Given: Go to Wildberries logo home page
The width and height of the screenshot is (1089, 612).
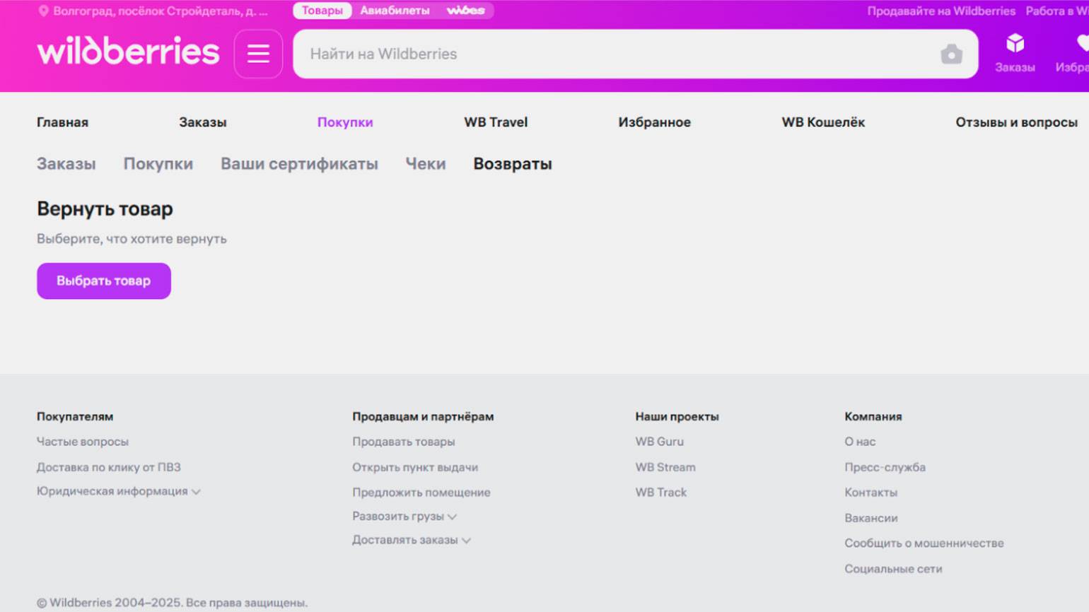Looking at the screenshot, I should click(128, 52).
